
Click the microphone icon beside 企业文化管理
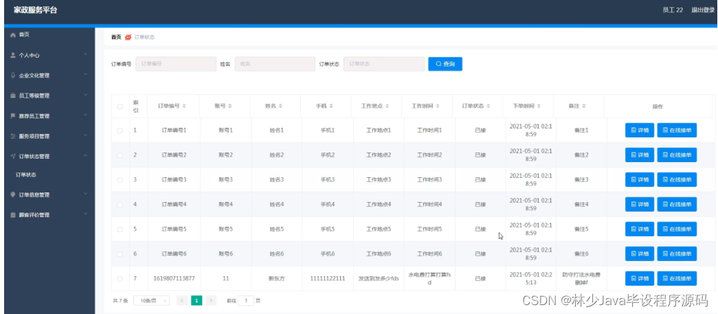13,75
